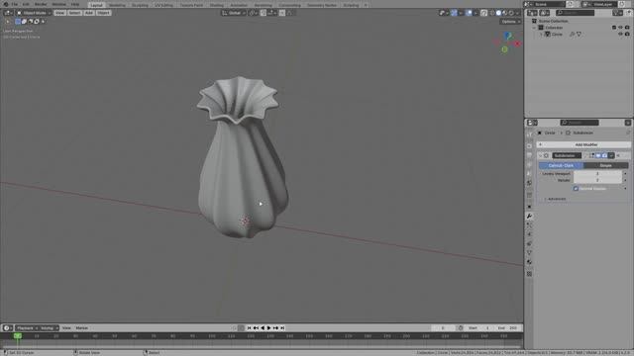Collapse the Collection row in outliner

tap(535, 28)
